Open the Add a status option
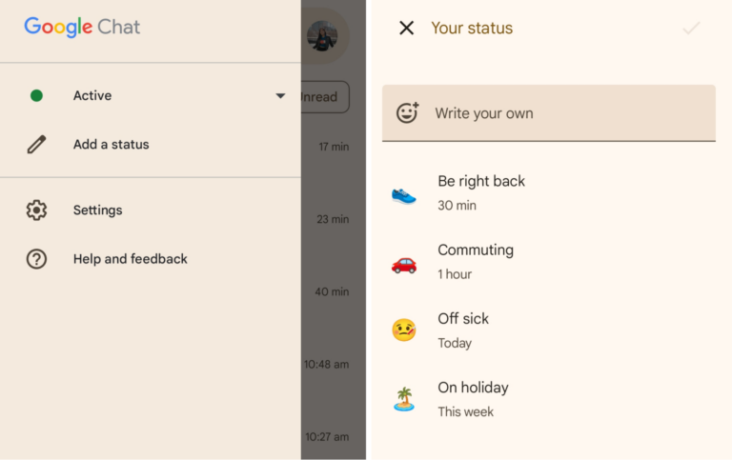732x460 pixels. [112, 145]
